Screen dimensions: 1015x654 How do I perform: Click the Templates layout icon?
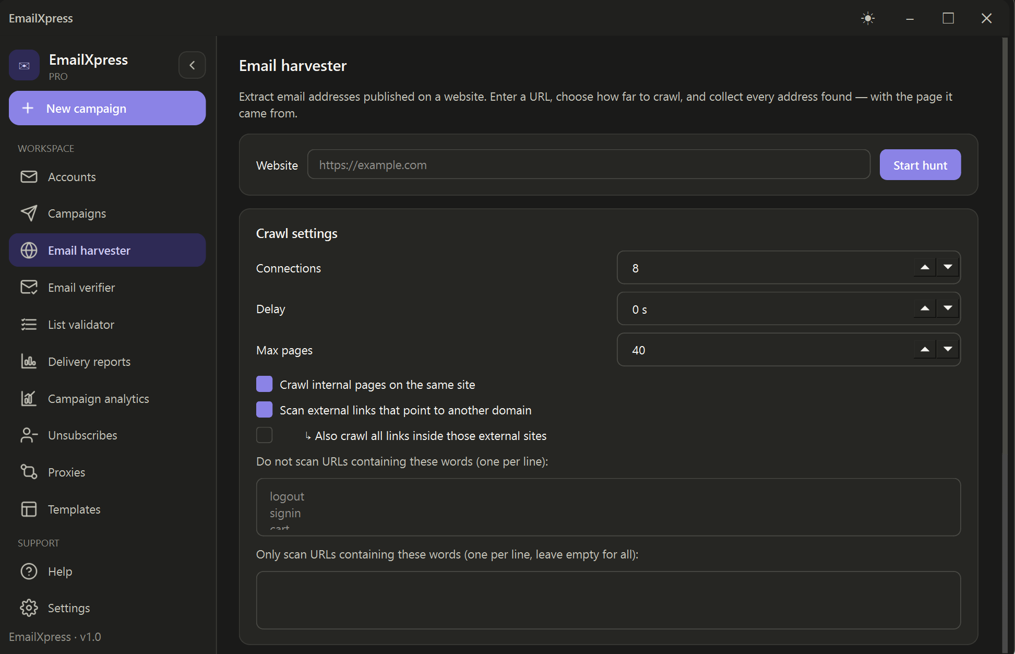point(29,509)
